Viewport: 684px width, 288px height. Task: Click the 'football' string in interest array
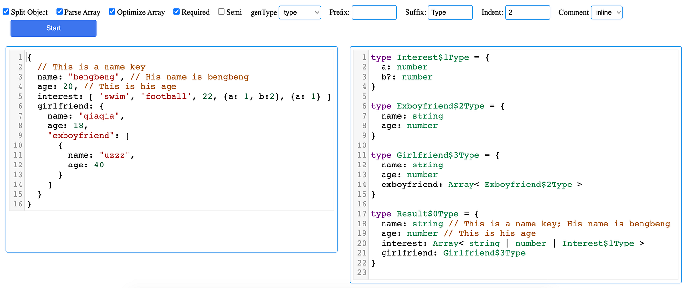pyautogui.click(x=167, y=96)
